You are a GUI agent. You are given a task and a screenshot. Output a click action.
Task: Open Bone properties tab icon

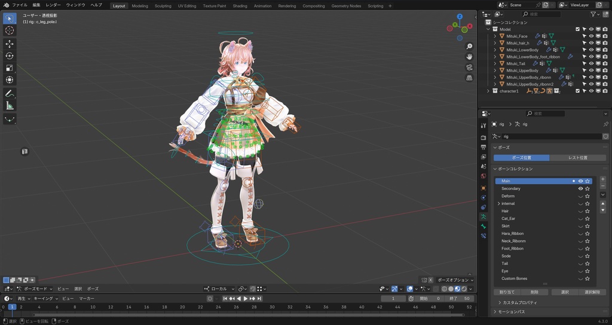click(484, 226)
